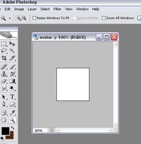Screen dimensions: 141x144
Task: Select the Move tool
Action: (x=12, y=44)
